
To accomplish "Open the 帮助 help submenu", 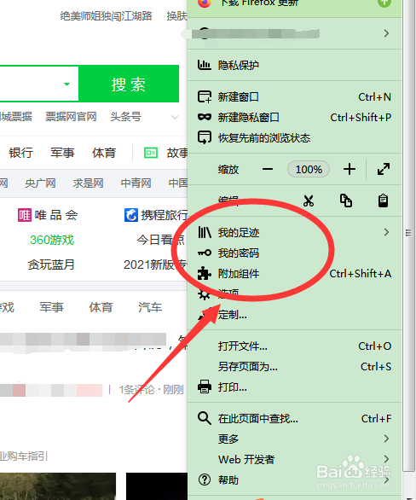I will [294, 480].
